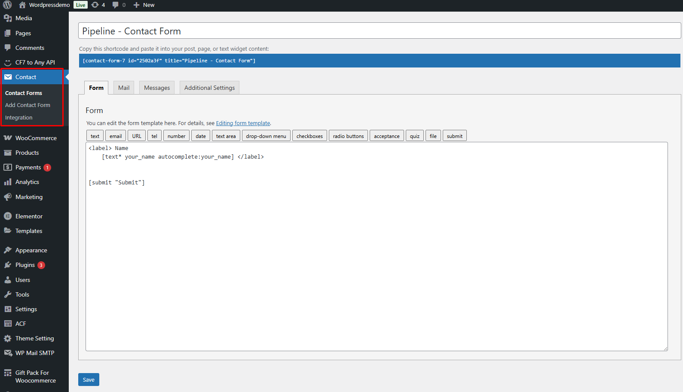
Task: Insert an acceptance checkbox tag
Action: click(386, 136)
